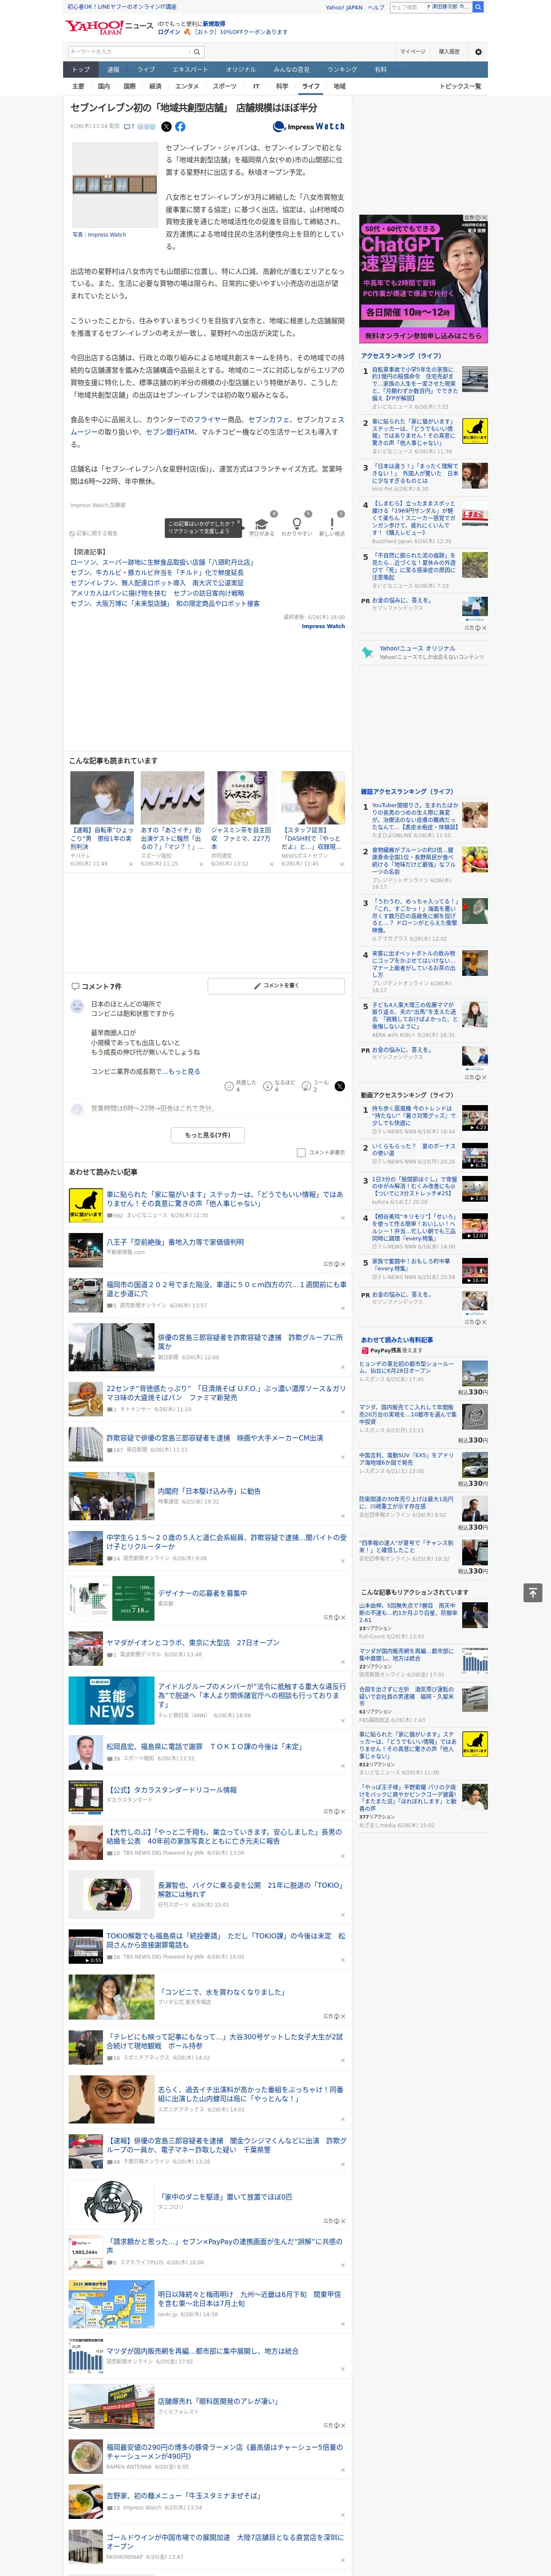The width and height of the screenshot is (551, 2576).
Task: Open article ヤマダがイオンとコラボ
Action: [193, 1642]
